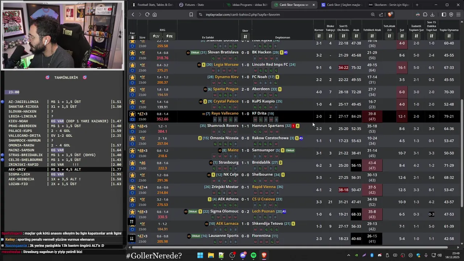Sort the table by Skor column
Image resolution: width=464 pixels, height=261 pixels.
pyautogui.click(x=245, y=36)
